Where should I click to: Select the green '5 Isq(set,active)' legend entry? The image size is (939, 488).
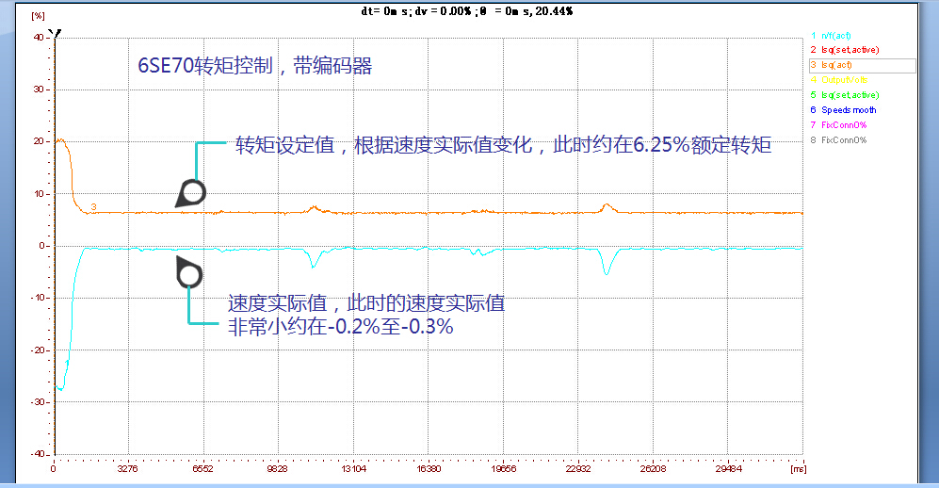coord(845,94)
